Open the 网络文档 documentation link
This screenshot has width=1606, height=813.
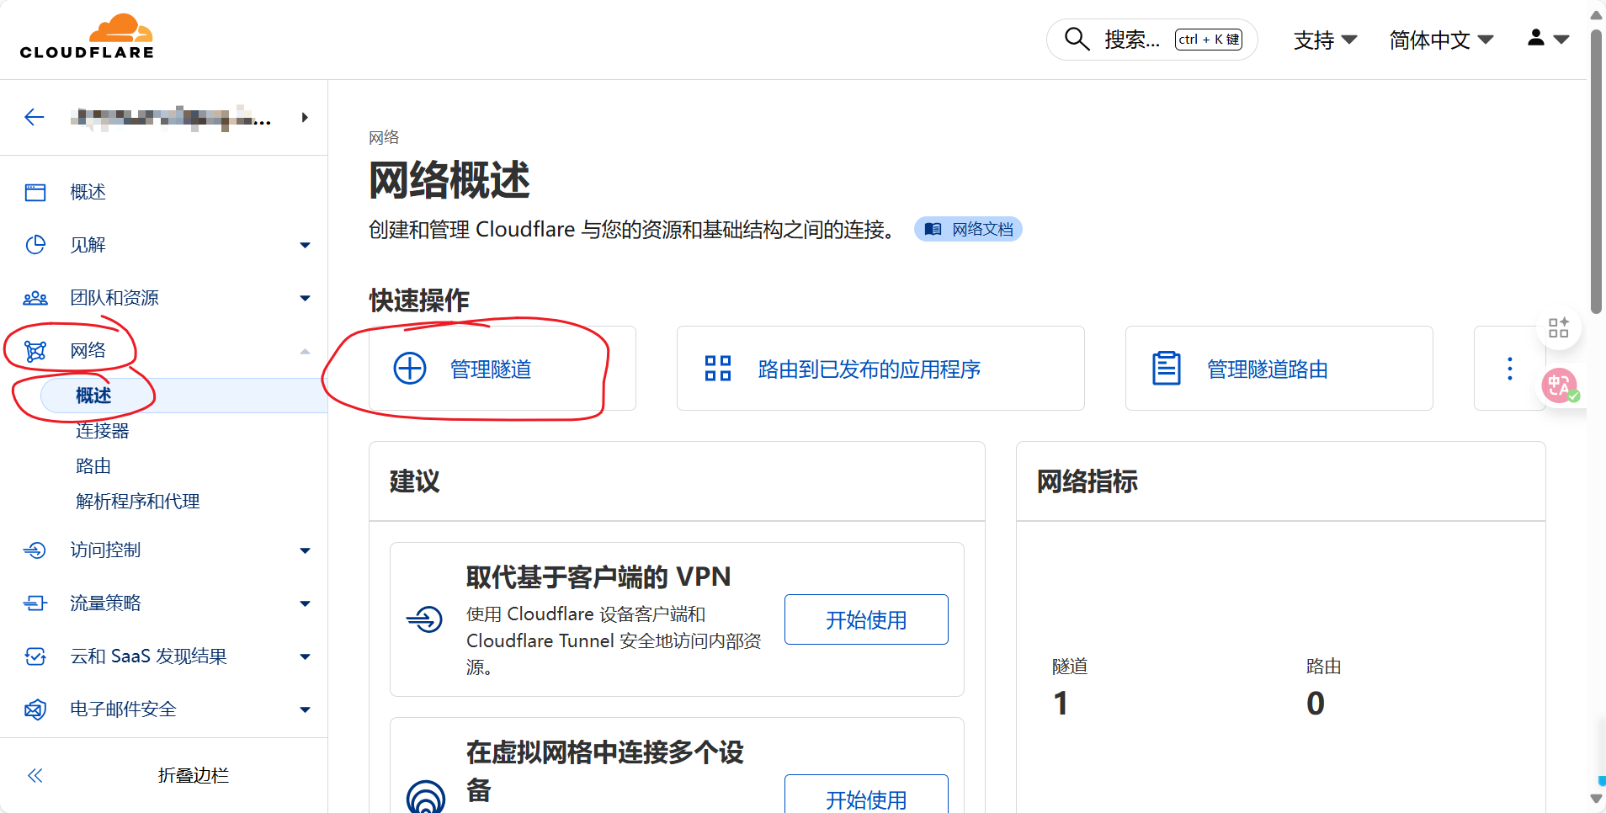coord(969,229)
